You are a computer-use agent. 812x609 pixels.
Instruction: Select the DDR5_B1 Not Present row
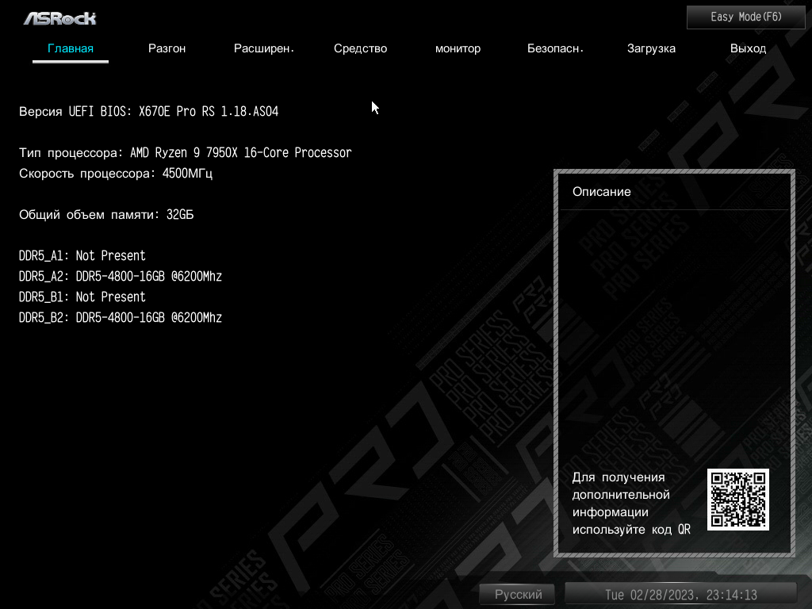[x=82, y=297]
